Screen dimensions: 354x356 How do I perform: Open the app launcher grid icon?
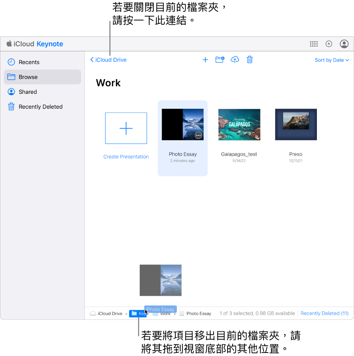(313, 44)
